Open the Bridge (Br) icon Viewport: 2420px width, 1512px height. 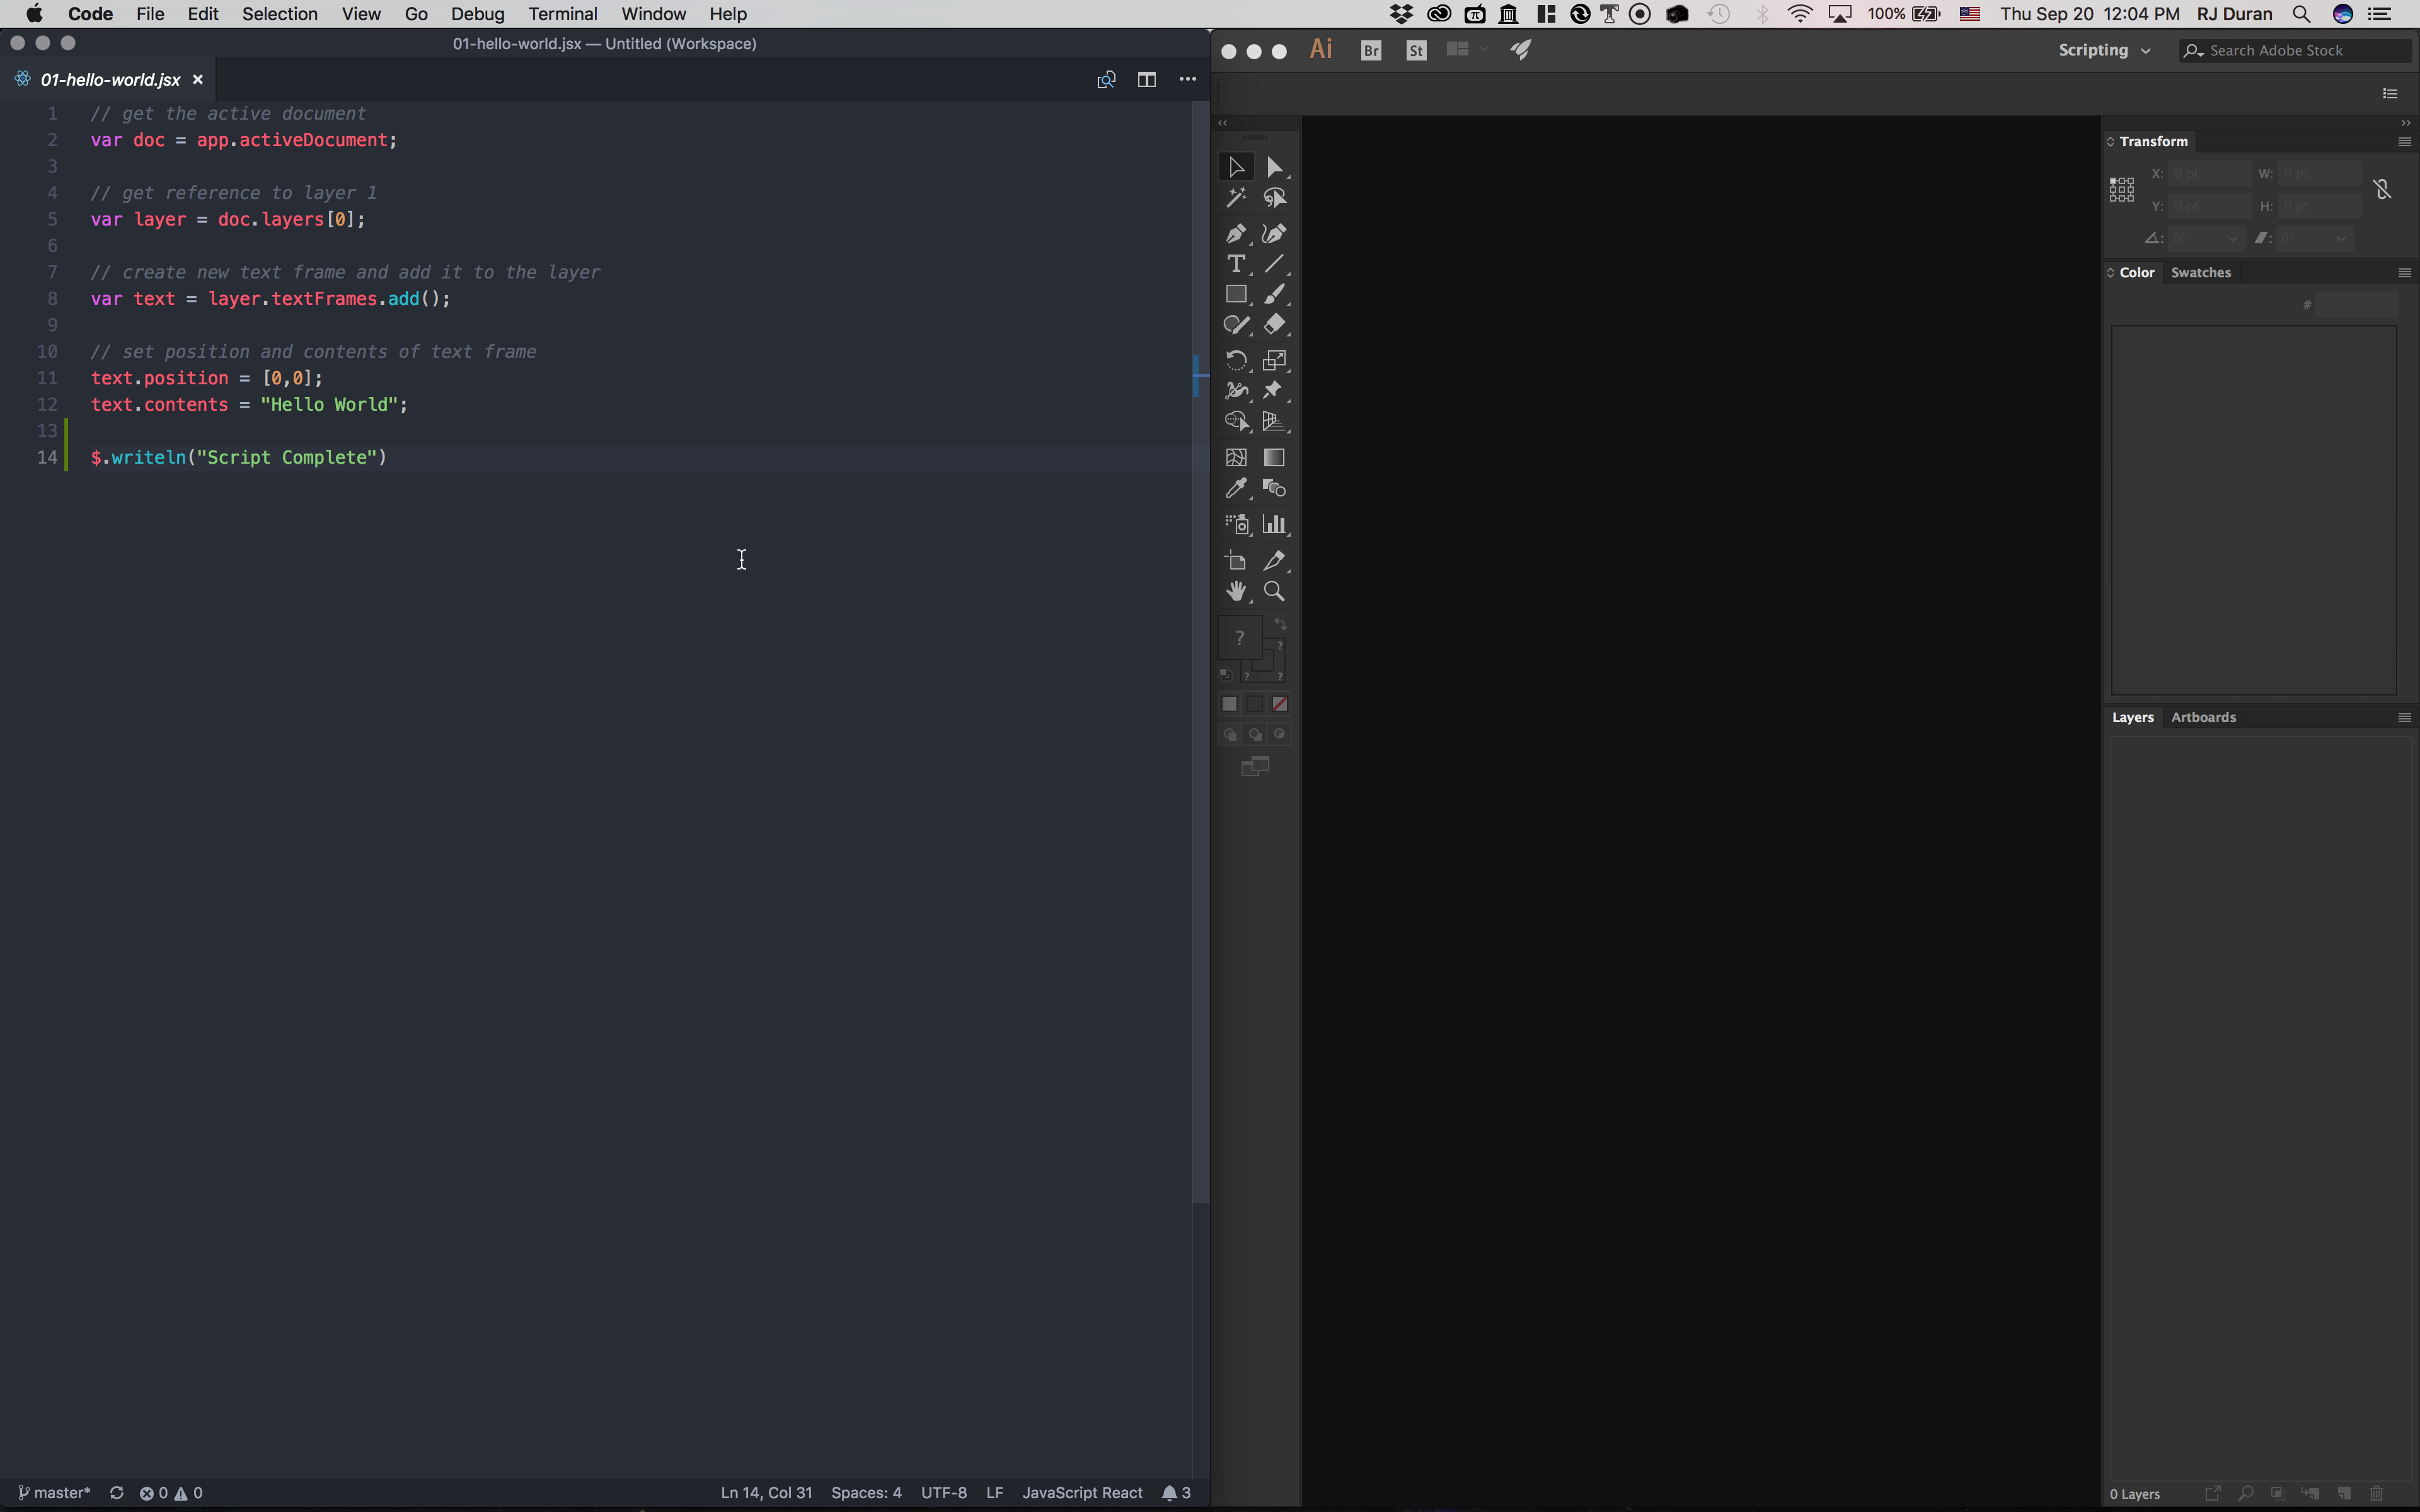tap(1371, 50)
